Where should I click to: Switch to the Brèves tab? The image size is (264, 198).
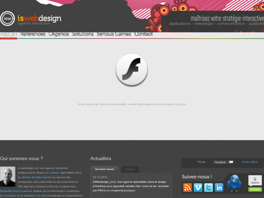tap(130, 169)
